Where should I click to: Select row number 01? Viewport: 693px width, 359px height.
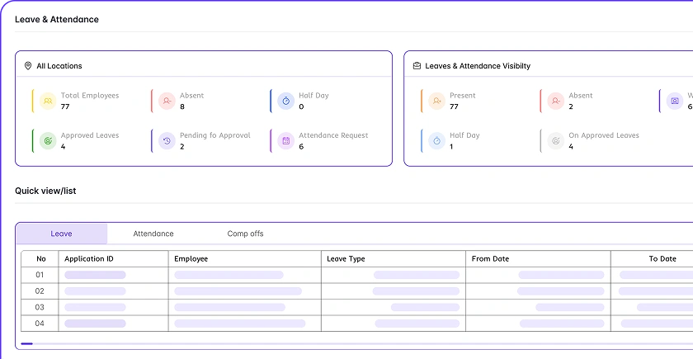point(40,275)
